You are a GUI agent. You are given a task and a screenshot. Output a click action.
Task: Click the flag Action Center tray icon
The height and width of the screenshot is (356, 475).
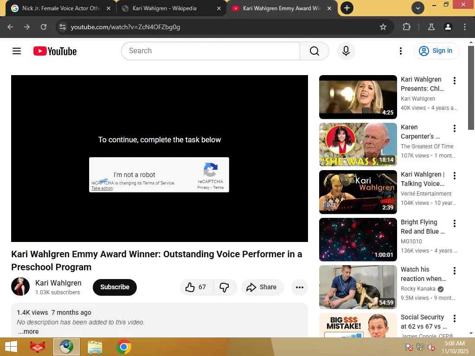pos(409,347)
